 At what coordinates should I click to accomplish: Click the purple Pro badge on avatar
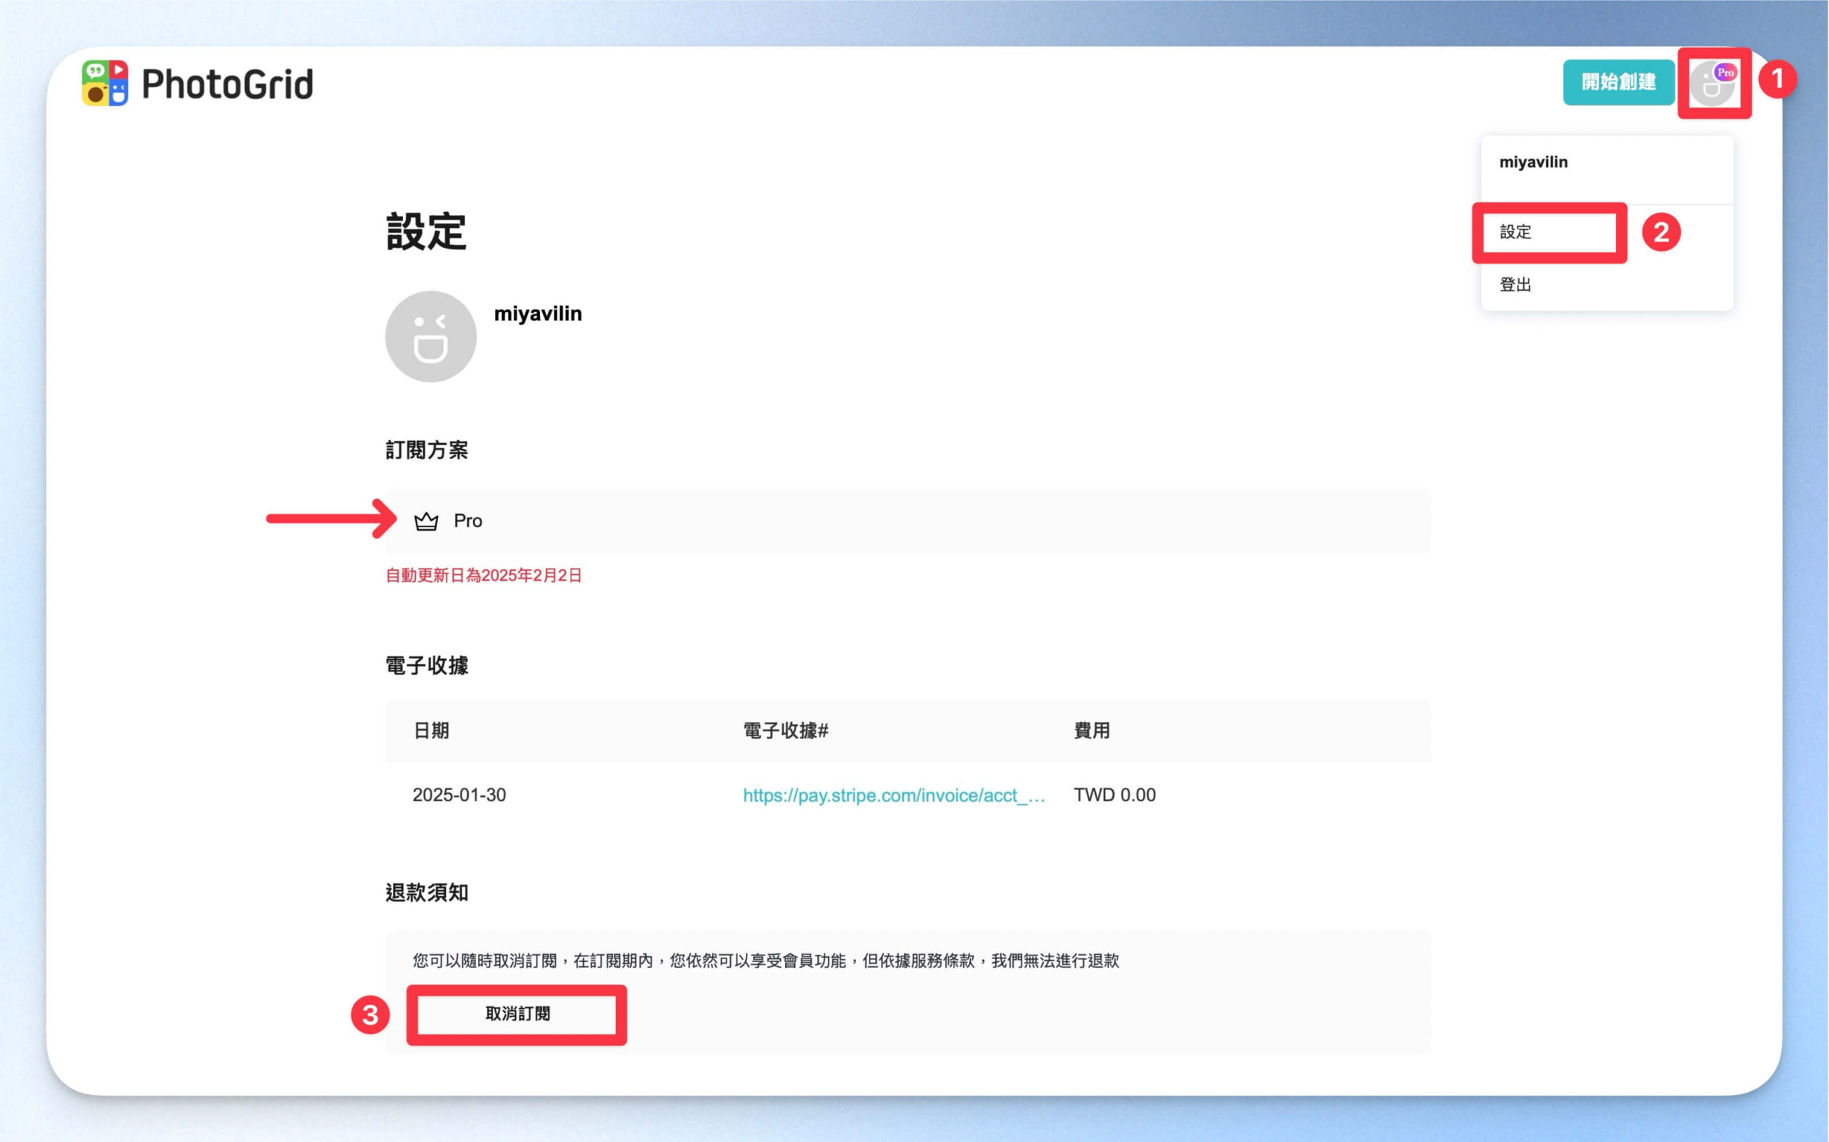(x=1725, y=73)
